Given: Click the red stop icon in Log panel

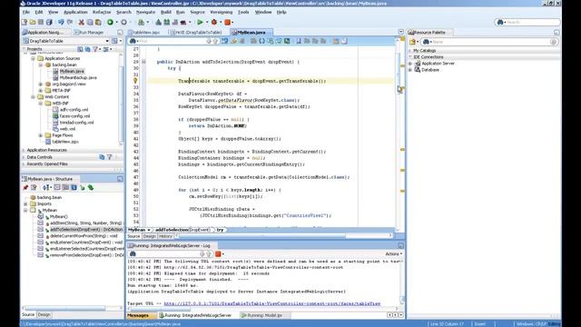Looking at the screenshot, I should coord(218,254).
